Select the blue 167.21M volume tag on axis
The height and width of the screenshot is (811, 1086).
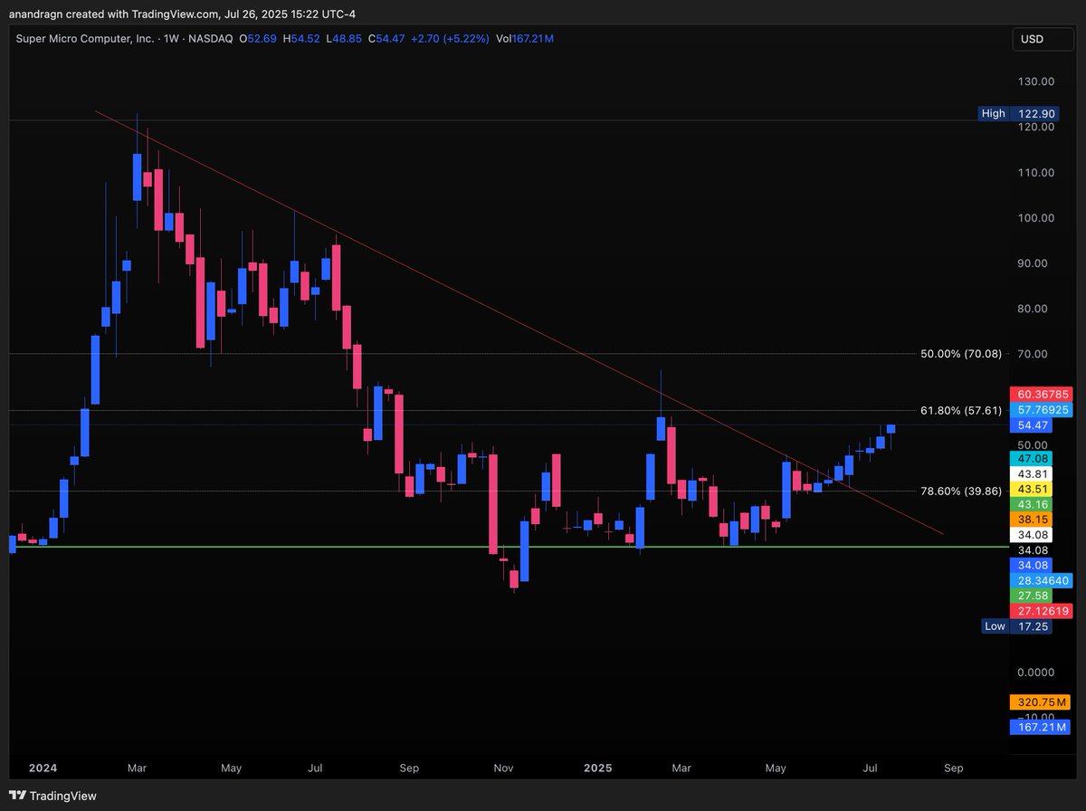(x=1039, y=727)
